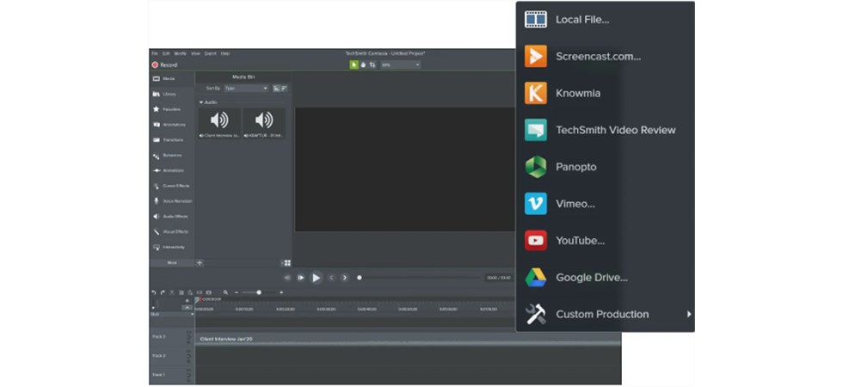Click the Copy icon in the timeline toolbar
Viewport: 843px width, 387px height.
point(182,292)
